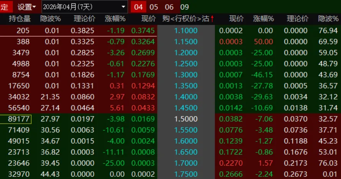Click call price 0.3745
The width and height of the screenshot is (341, 179).
pyautogui.click(x=143, y=30)
